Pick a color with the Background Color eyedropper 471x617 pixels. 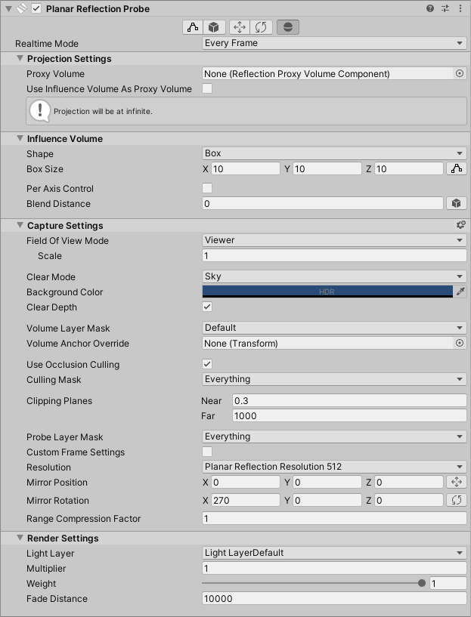[460, 292]
